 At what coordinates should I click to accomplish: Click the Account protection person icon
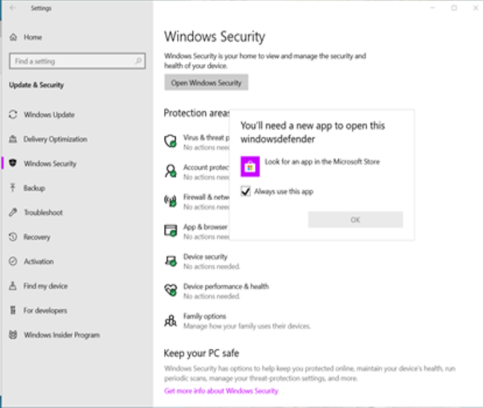(170, 171)
